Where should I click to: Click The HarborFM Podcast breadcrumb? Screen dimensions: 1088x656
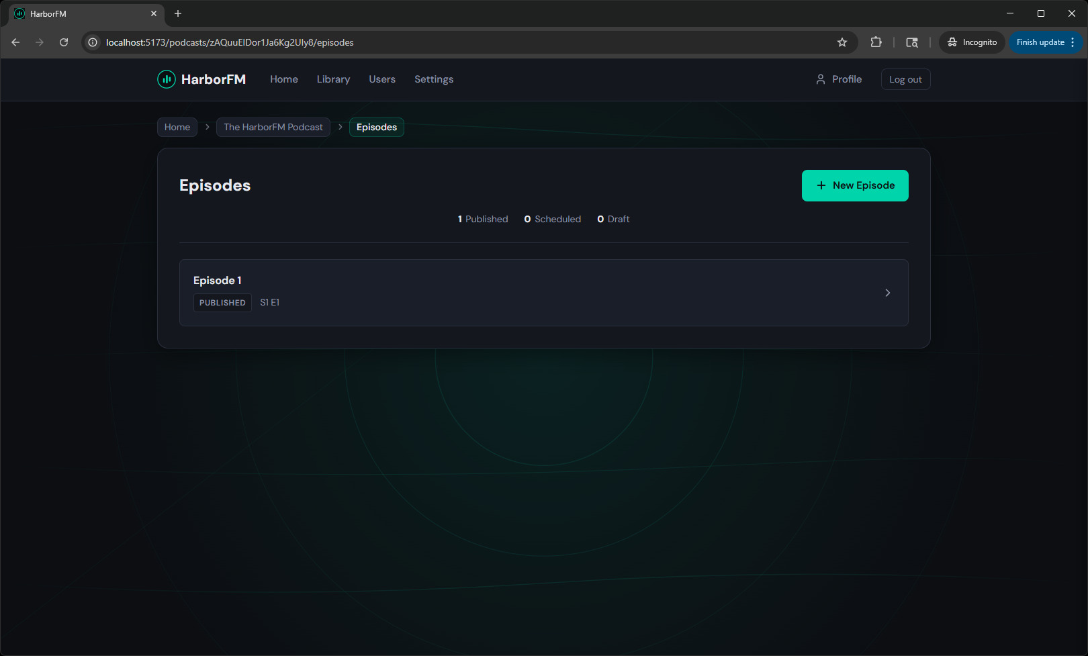(x=273, y=127)
